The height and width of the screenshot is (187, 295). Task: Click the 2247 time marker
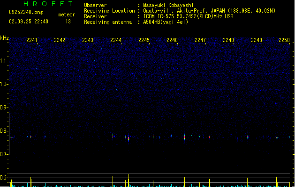pos(200,40)
